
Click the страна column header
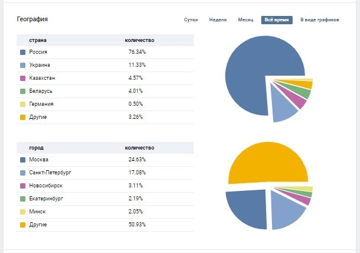pyautogui.click(x=38, y=40)
